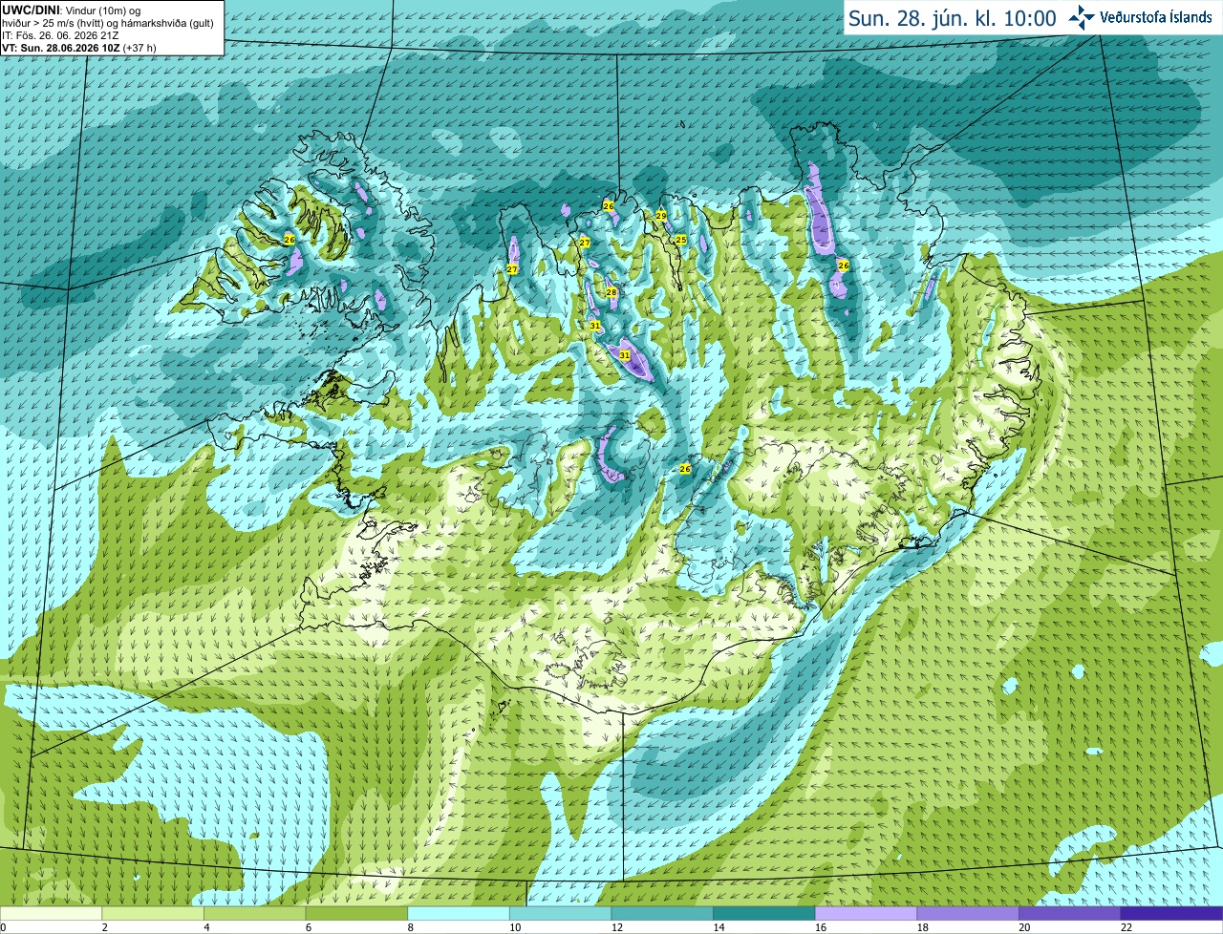Screen dimensions: 1223x934
Task: Select the UWC/DINI title in info box
Action: (x=31, y=10)
